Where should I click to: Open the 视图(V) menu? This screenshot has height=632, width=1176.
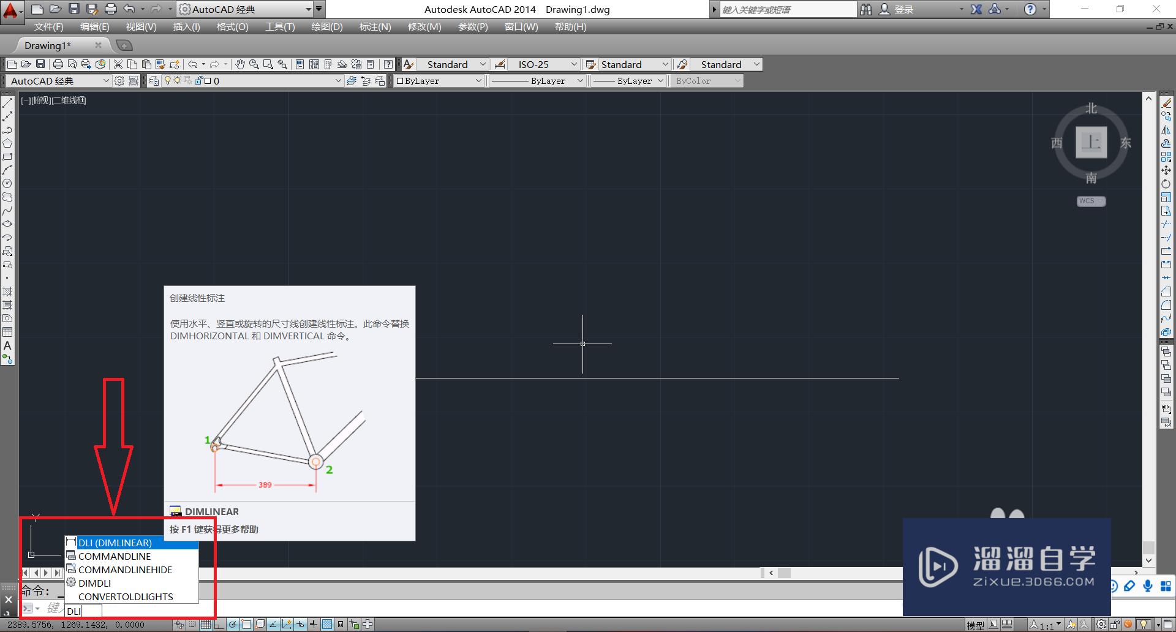pos(141,27)
